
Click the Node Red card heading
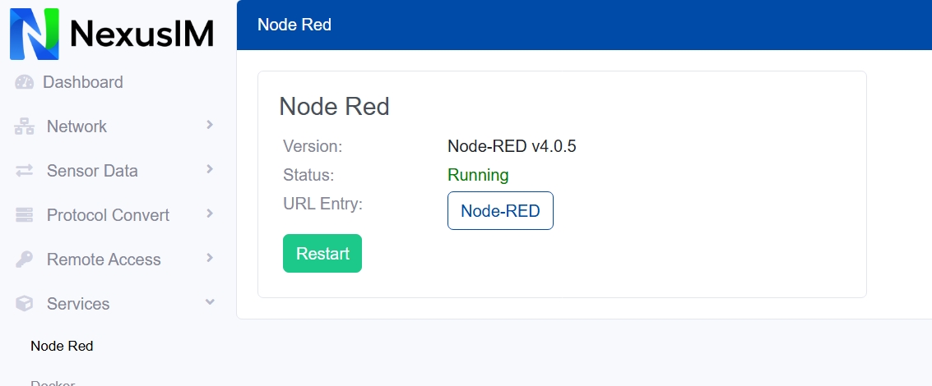334,107
